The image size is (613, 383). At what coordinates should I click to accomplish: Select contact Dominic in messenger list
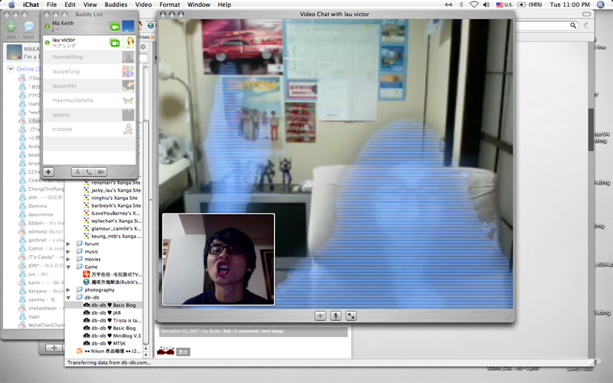[x=38, y=206]
